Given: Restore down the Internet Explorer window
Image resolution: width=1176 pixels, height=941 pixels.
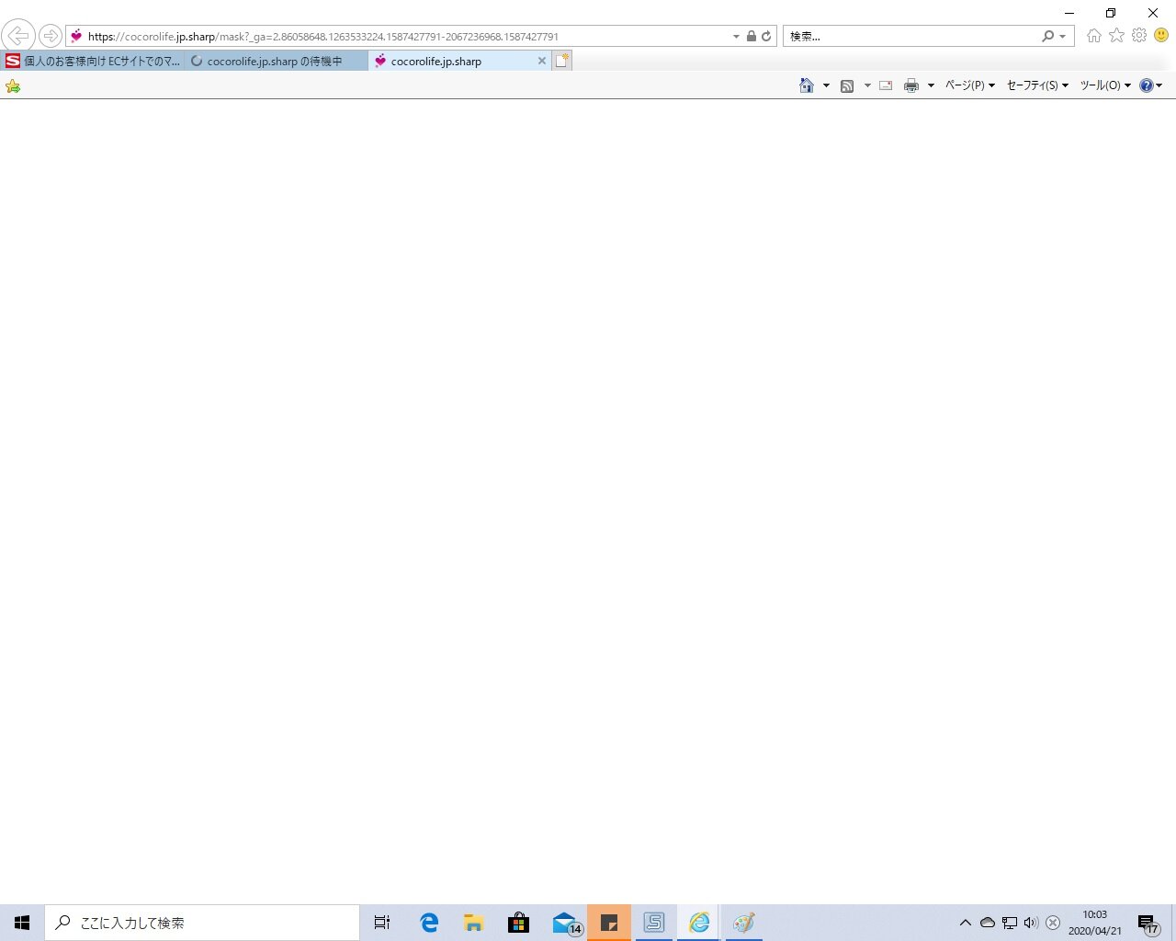Looking at the screenshot, I should [x=1111, y=13].
